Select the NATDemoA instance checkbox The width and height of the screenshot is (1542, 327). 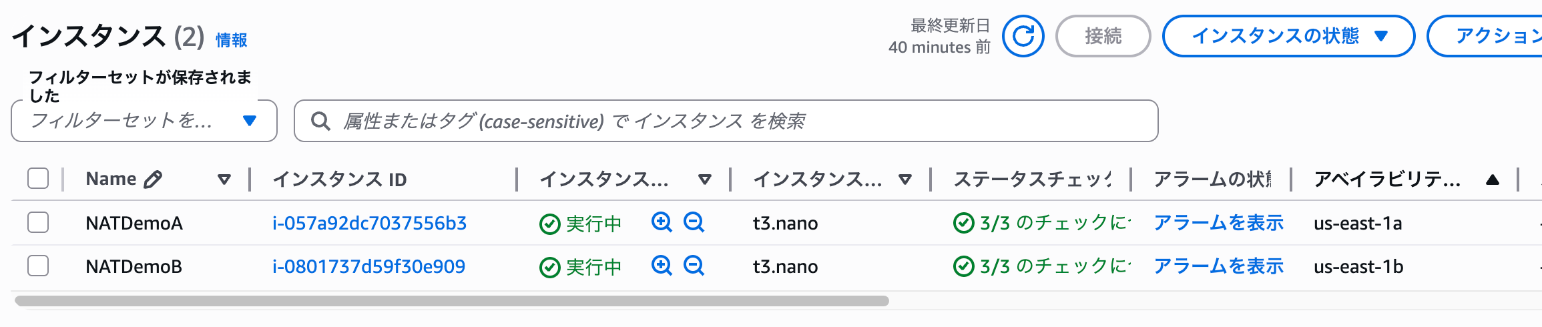[38, 222]
